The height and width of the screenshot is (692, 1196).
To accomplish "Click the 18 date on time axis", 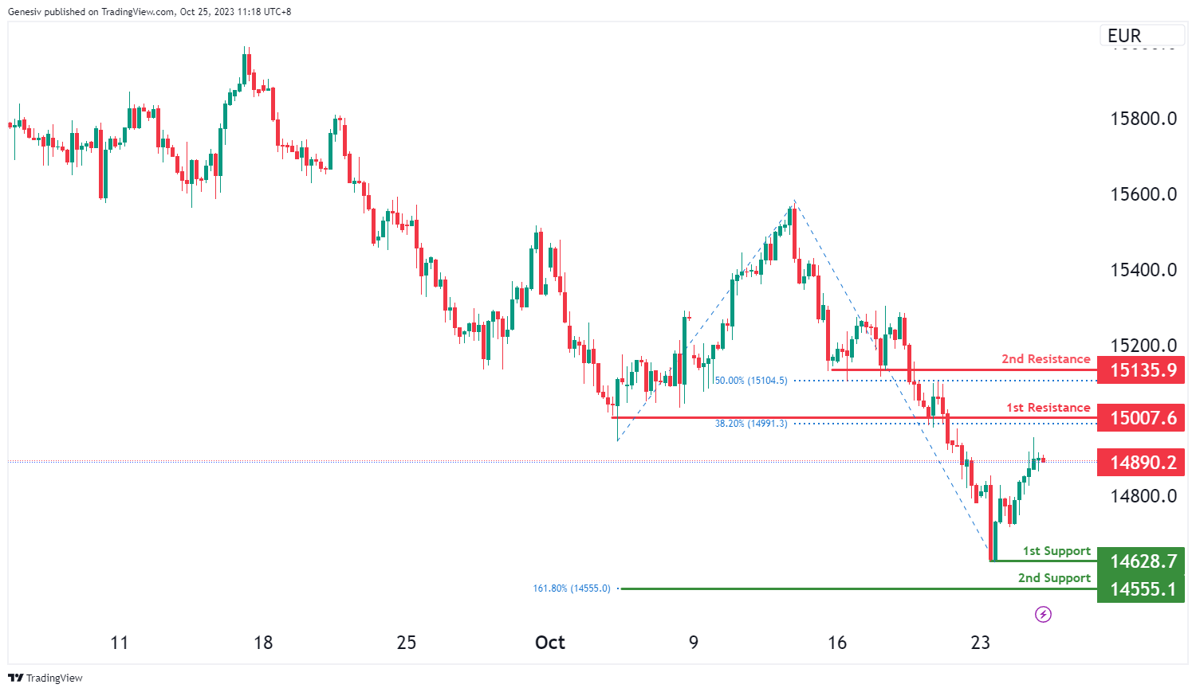I will 263,643.
